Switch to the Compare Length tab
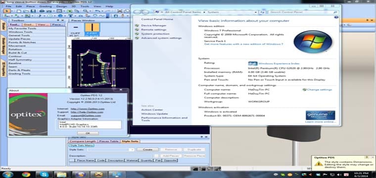 click(x=83, y=141)
